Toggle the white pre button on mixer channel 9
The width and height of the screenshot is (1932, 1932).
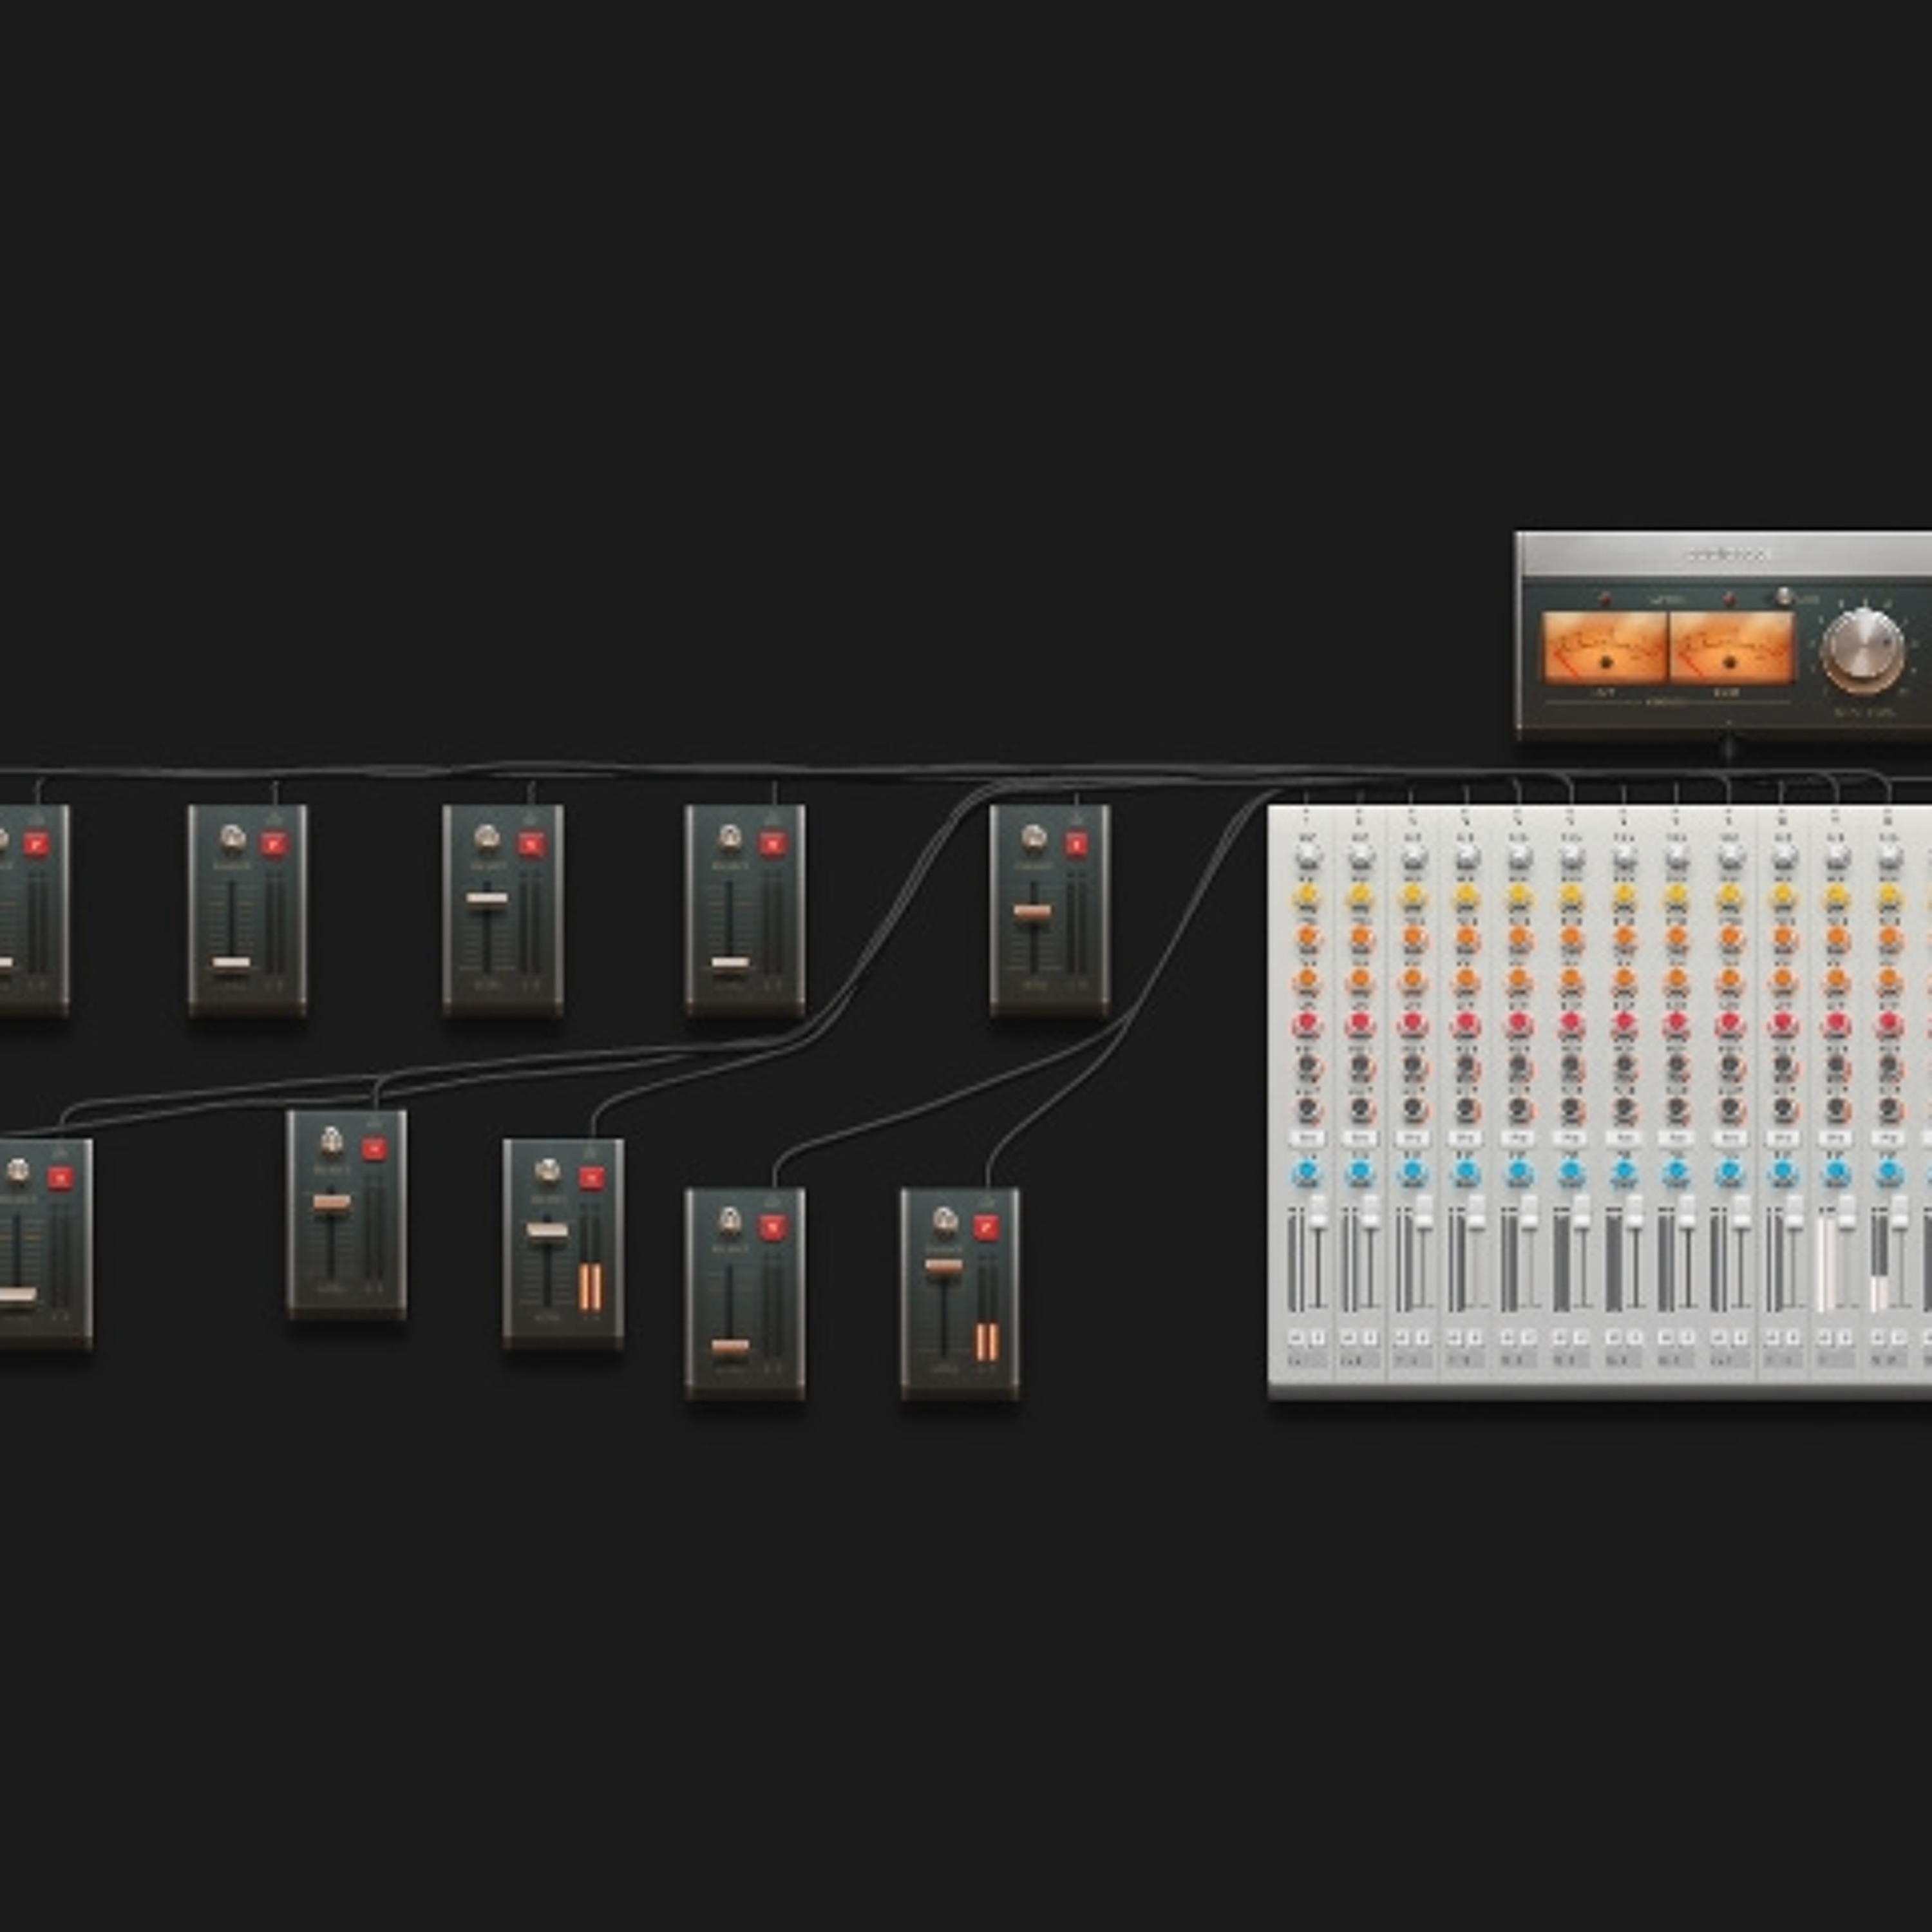1731,1138
